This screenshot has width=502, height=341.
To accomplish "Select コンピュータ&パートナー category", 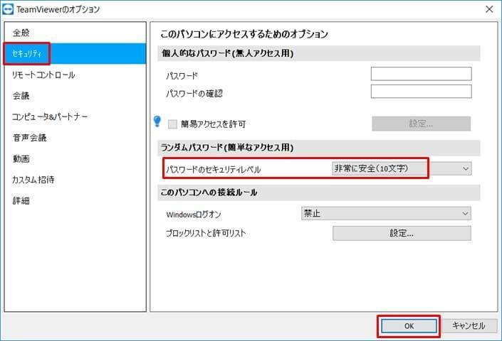I will pyautogui.click(x=75, y=117).
